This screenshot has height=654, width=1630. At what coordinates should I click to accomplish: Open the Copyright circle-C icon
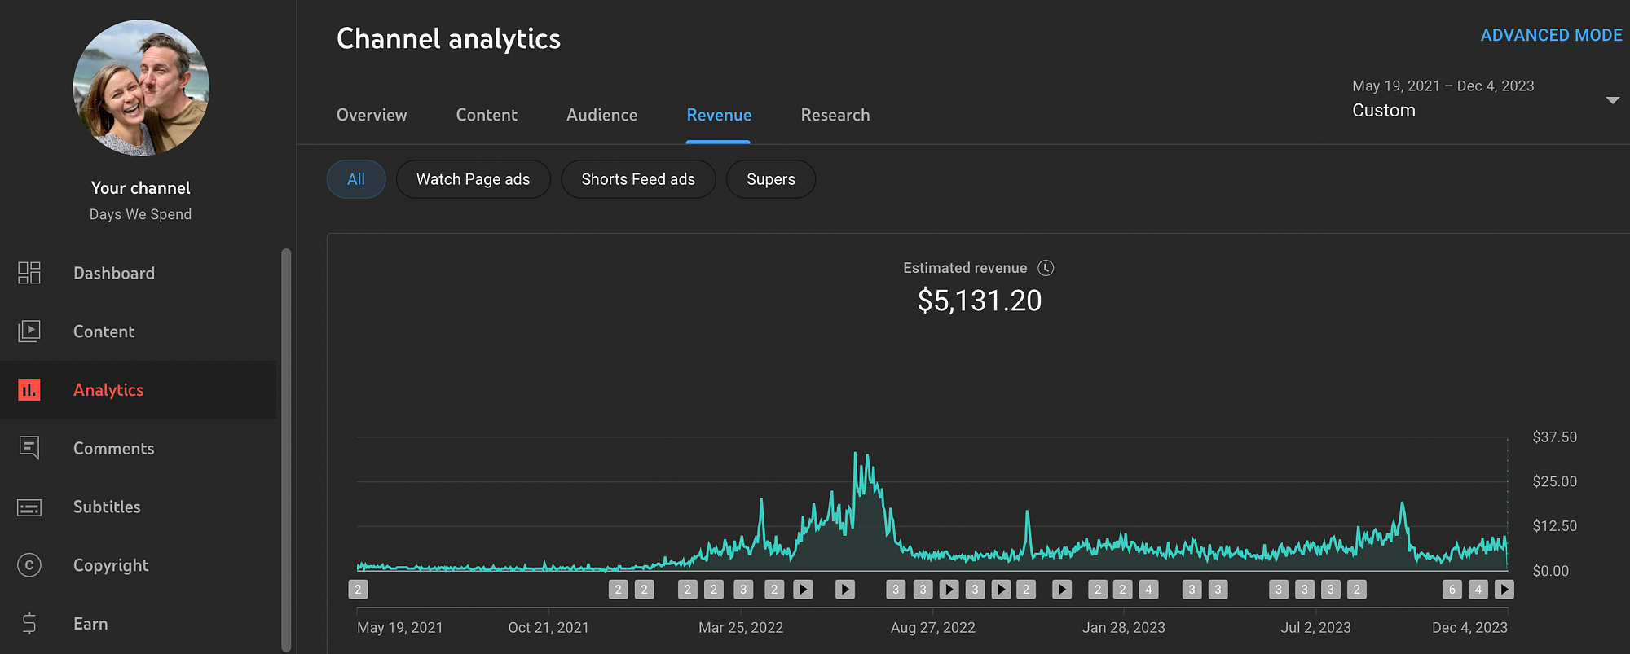29,565
